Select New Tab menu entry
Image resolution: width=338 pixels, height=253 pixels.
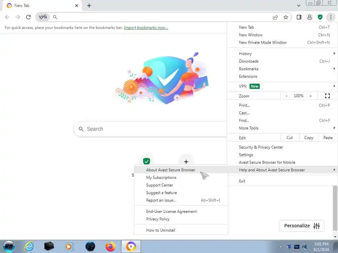click(282, 27)
